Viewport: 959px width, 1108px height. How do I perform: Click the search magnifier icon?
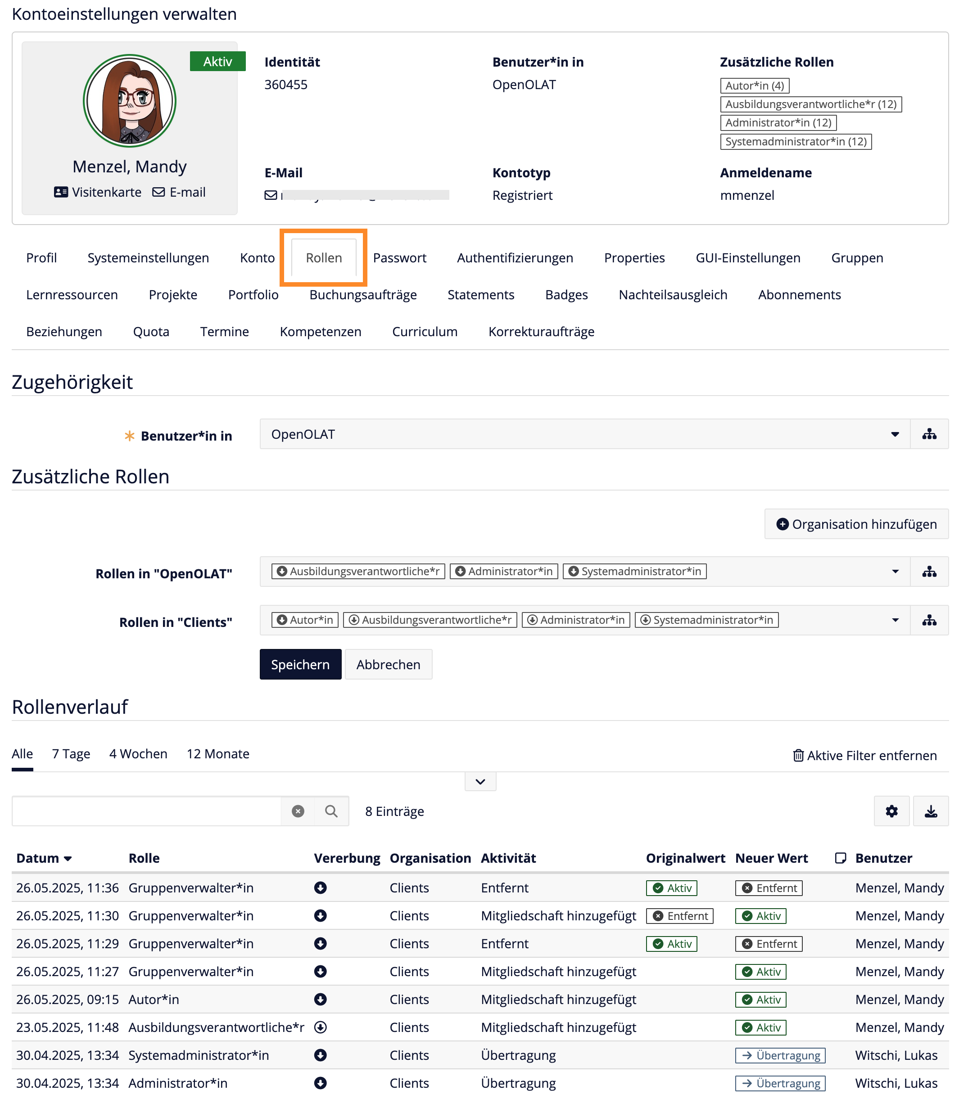pyautogui.click(x=331, y=811)
